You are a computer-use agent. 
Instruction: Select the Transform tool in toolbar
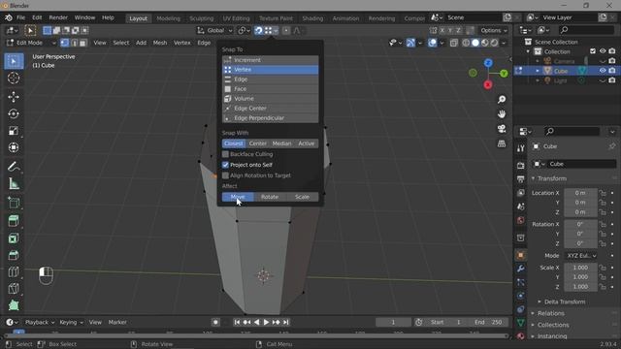[14, 147]
